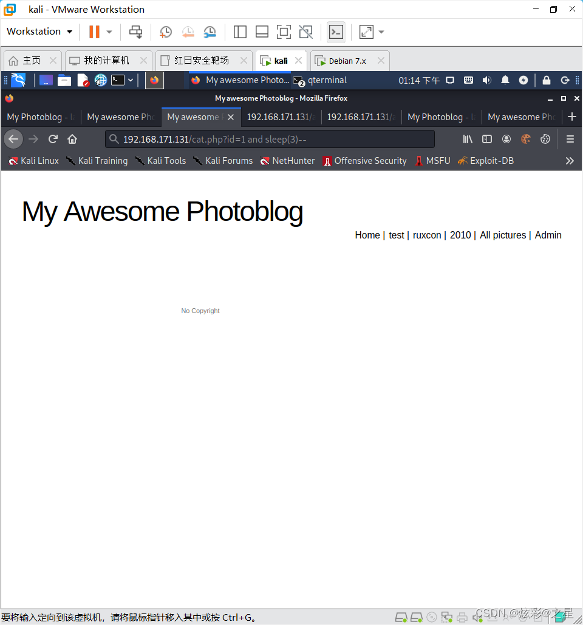Open the Offensive Security bookmark

(365, 161)
